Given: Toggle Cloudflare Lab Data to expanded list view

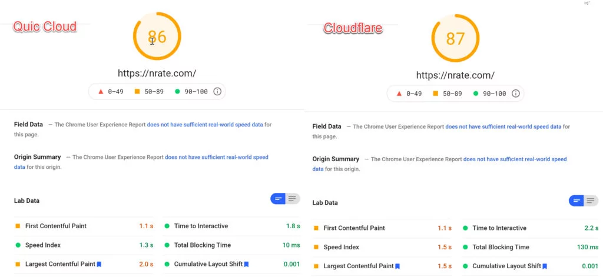Looking at the screenshot, I should tap(591, 201).
